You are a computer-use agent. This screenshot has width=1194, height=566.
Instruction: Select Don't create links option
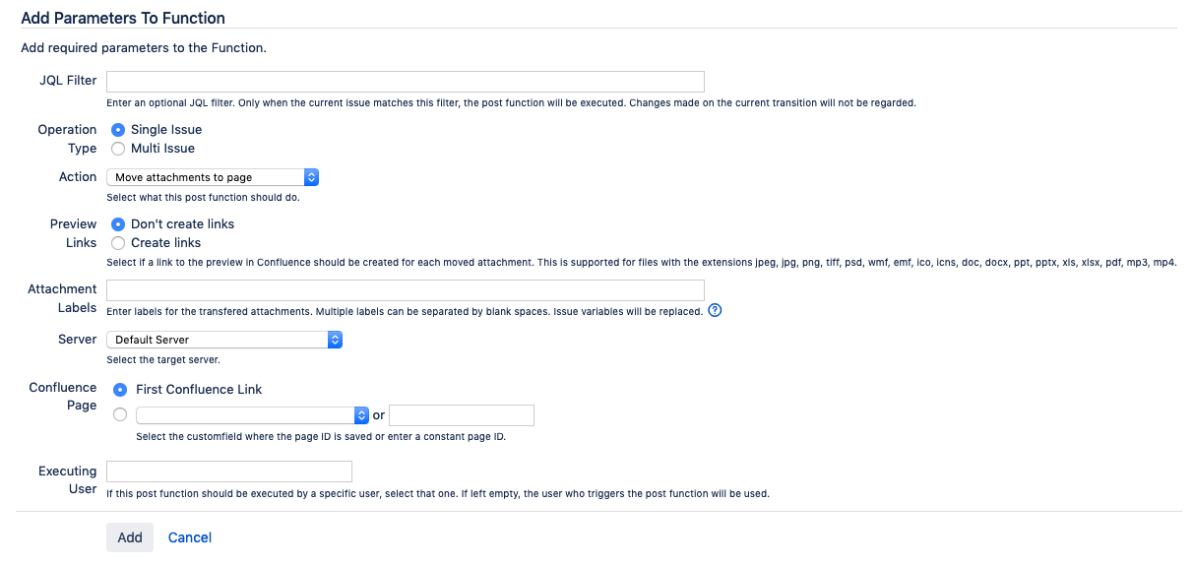(118, 224)
